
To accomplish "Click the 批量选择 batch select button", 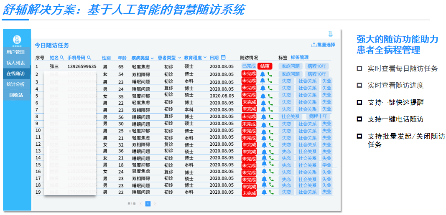I will click(x=323, y=45).
